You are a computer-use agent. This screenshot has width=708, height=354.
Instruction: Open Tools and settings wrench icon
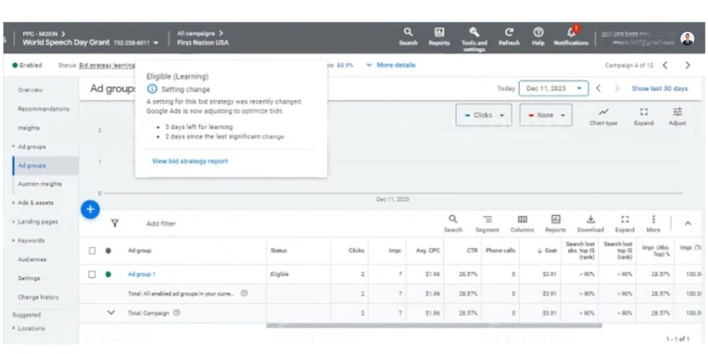coord(474,32)
